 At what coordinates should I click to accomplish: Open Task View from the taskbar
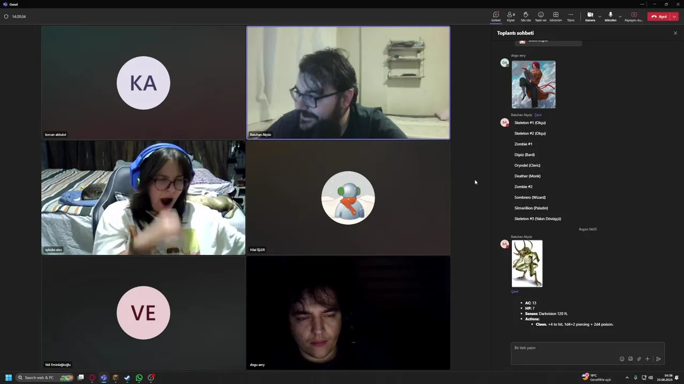click(81, 378)
